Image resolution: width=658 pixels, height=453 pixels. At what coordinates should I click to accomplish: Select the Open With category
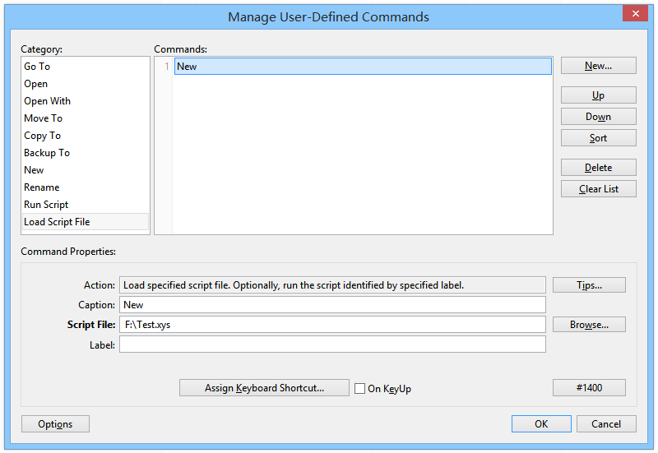(47, 101)
